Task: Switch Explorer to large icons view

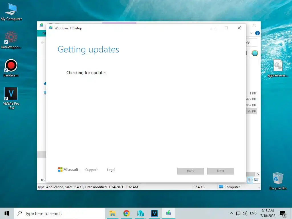Action: 256,180
